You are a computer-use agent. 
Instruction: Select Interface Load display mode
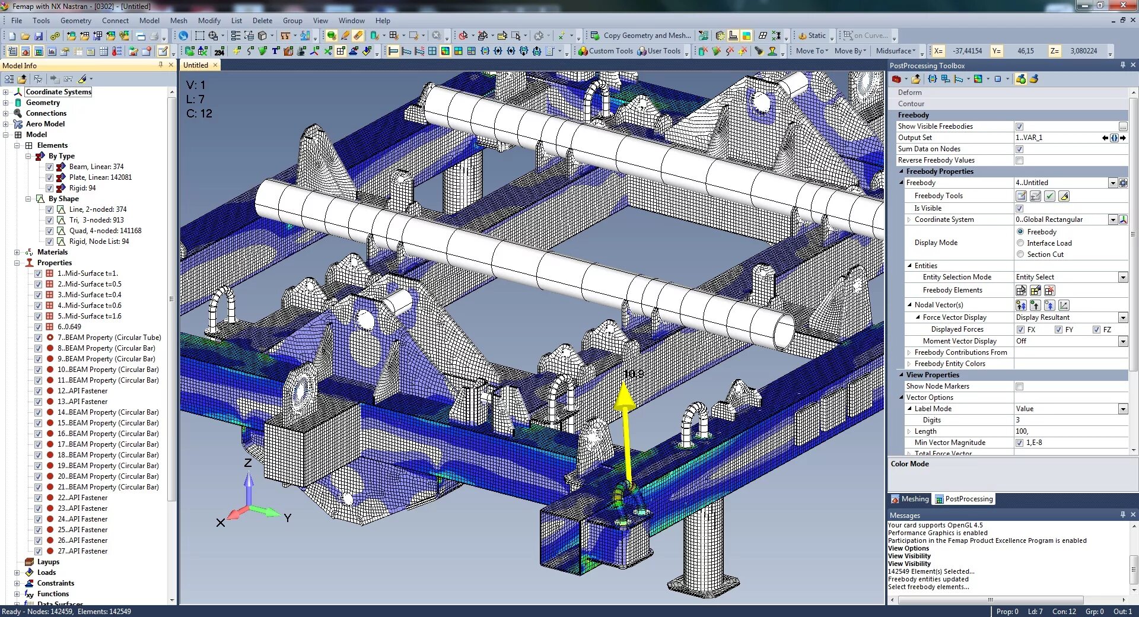click(1020, 243)
